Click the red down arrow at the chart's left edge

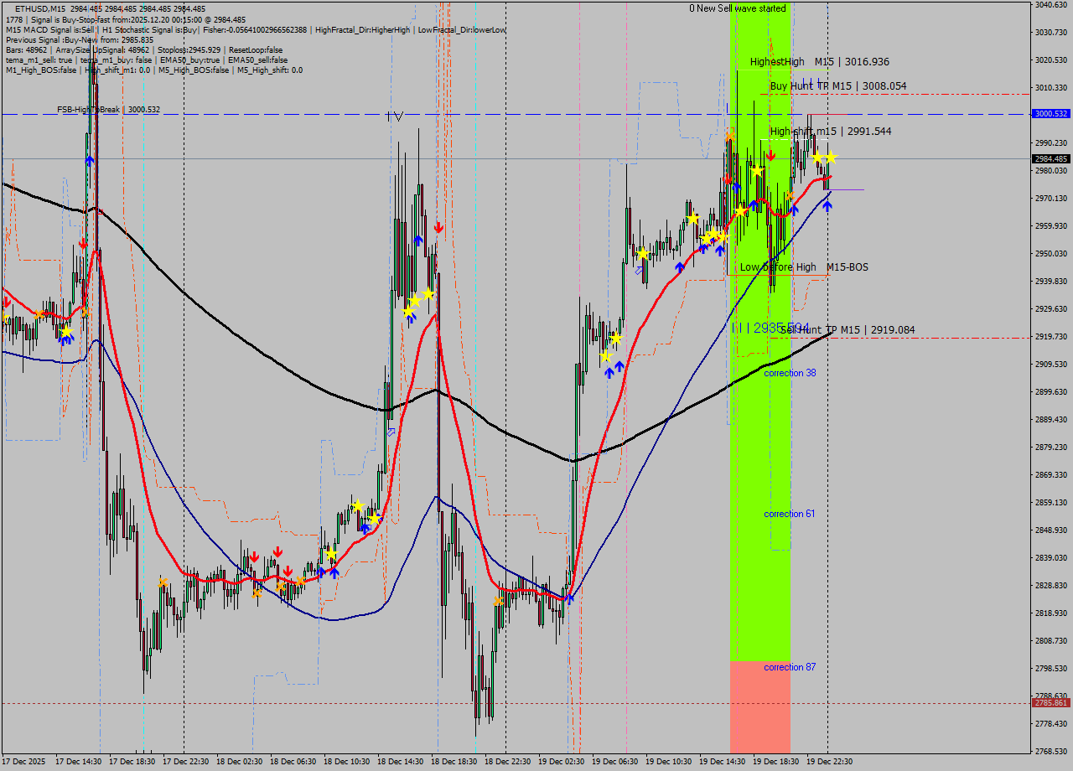[x=6, y=302]
